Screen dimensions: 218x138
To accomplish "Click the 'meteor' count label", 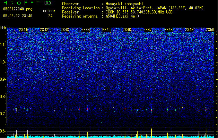I will point(49,11).
